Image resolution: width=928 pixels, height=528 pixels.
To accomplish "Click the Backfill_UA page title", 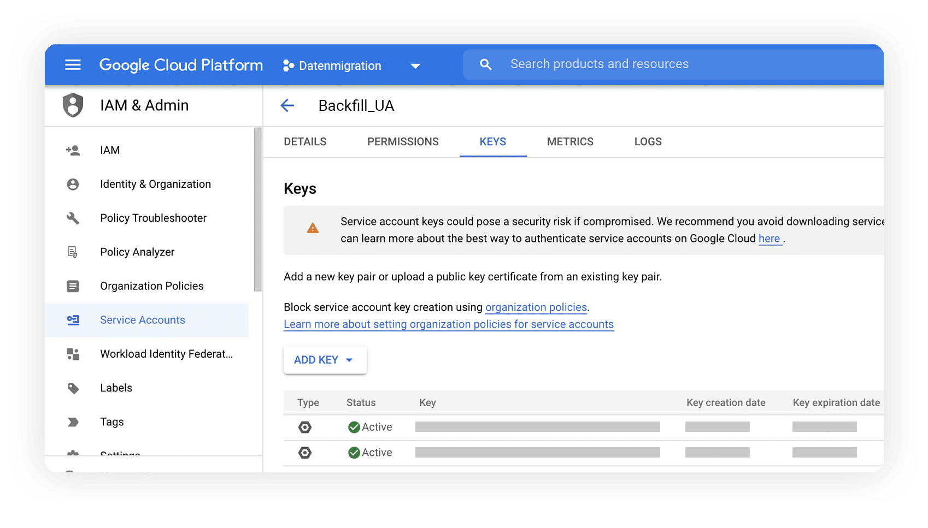I will point(356,106).
